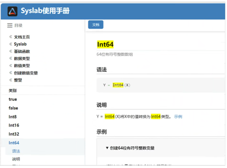Open the Int8 entry
The height and width of the screenshot is (168, 227).
13,117
